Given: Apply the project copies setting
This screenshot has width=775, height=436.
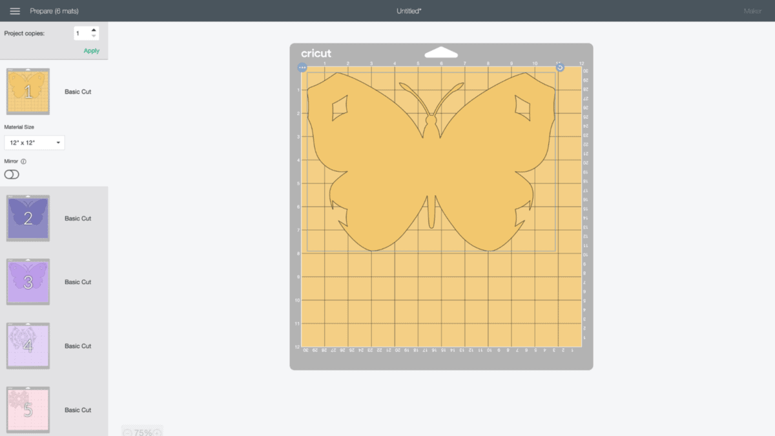Looking at the screenshot, I should [x=92, y=50].
